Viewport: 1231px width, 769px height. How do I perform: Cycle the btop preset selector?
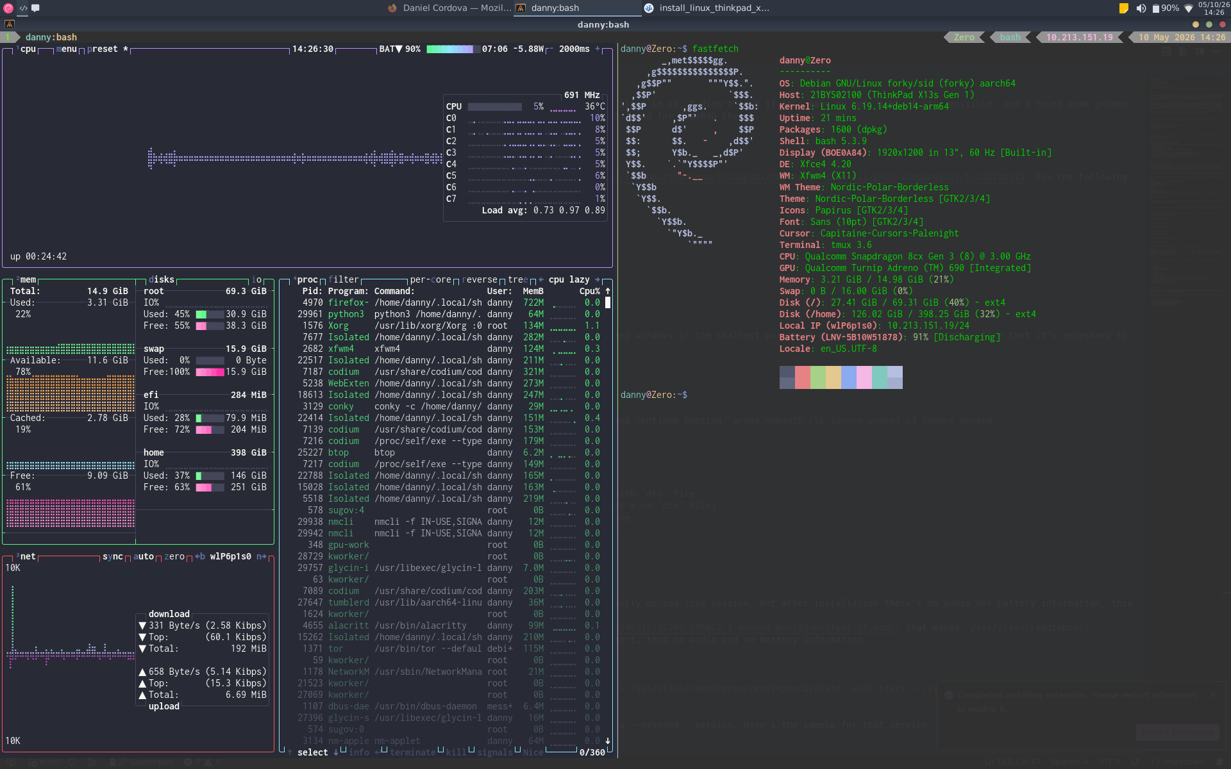point(108,49)
